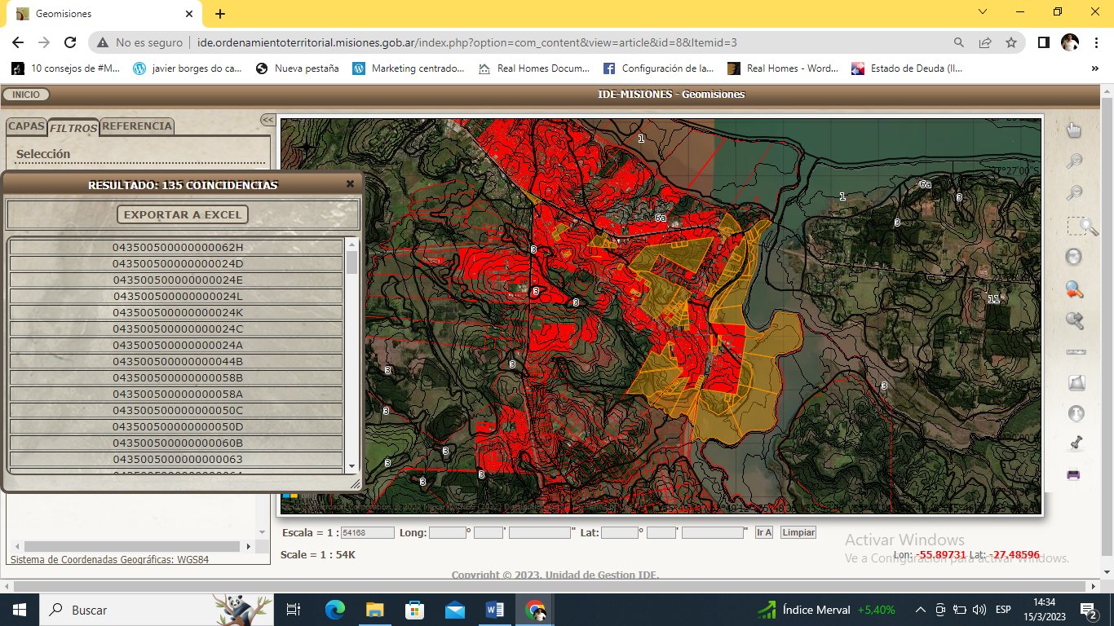Screen dimensions: 1114x626
Task: Select result 043500500000000024K
Action: (x=177, y=312)
